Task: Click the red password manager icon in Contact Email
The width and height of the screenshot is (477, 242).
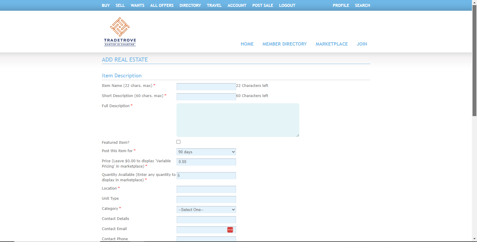Action: pyautogui.click(x=230, y=230)
